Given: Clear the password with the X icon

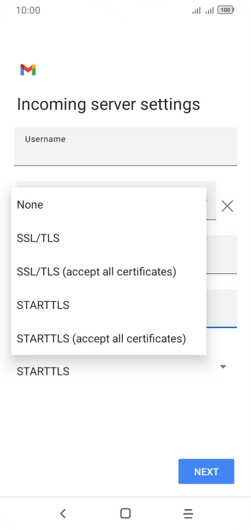Looking at the screenshot, I should (228, 206).
